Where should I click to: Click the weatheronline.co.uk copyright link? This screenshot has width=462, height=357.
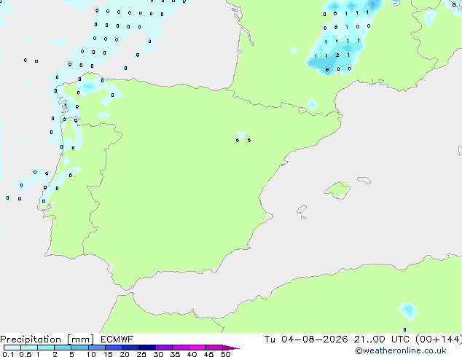click(x=401, y=350)
